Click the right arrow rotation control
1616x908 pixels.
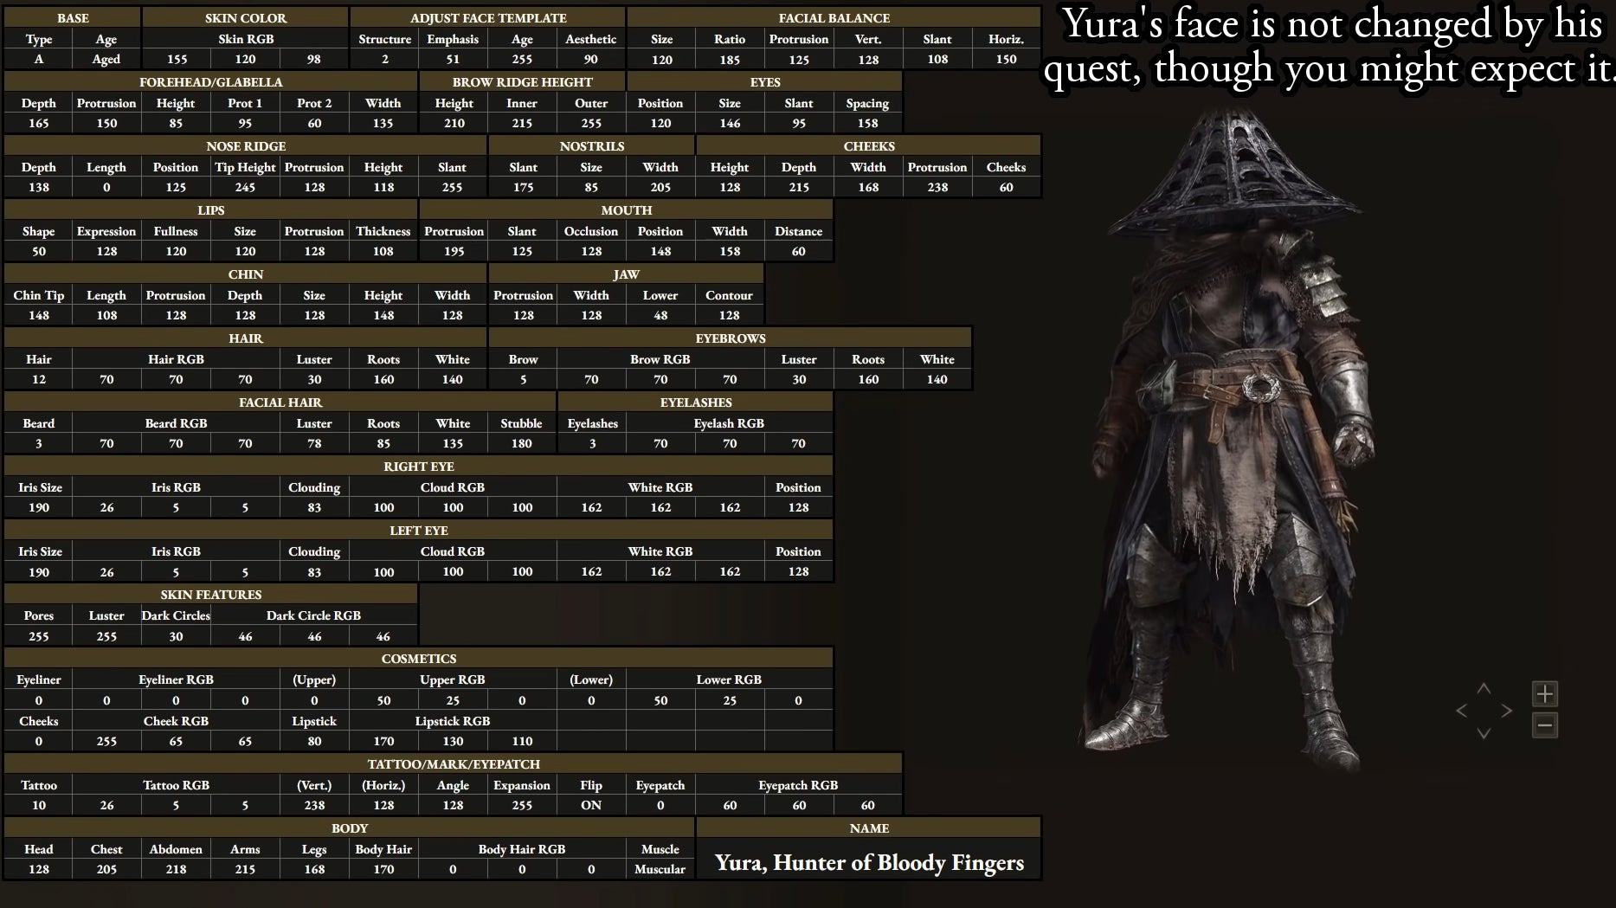(1507, 711)
